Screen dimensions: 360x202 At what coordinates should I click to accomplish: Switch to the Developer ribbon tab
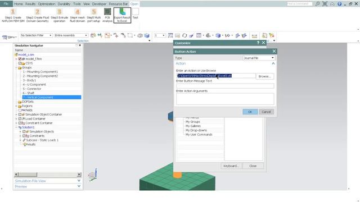pos(99,4)
